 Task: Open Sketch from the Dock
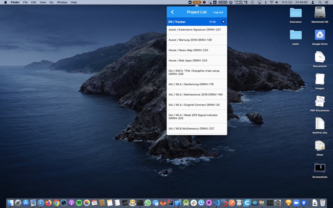288,203
